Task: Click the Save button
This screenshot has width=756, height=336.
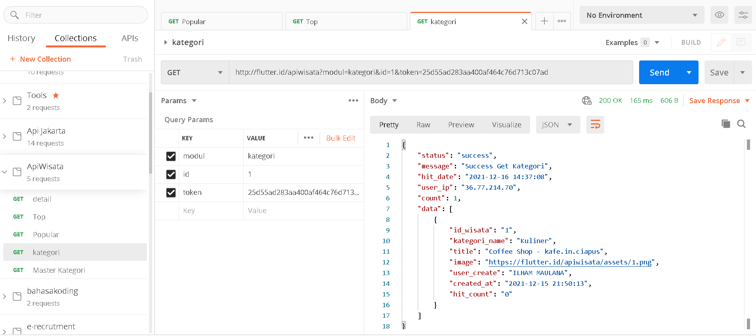Action: (x=719, y=72)
